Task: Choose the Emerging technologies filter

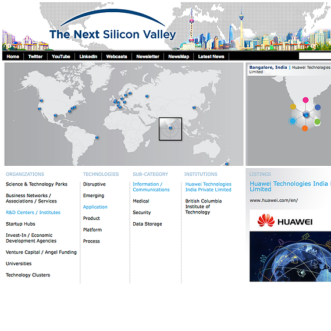Action: (x=94, y=195)
